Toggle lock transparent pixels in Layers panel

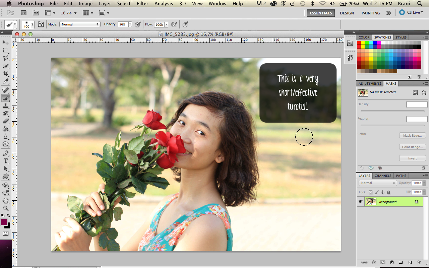(x=370, y=192)
